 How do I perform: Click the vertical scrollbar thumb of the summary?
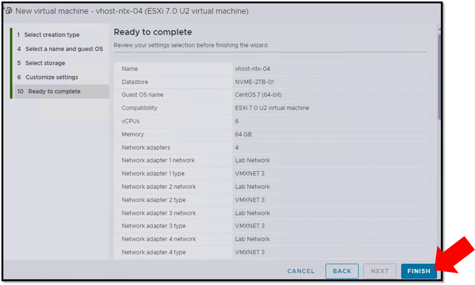point(439,77)
